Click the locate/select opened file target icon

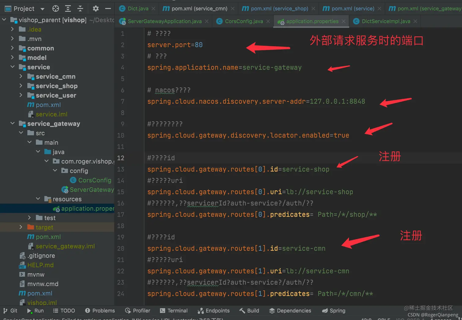pos(56,9)
